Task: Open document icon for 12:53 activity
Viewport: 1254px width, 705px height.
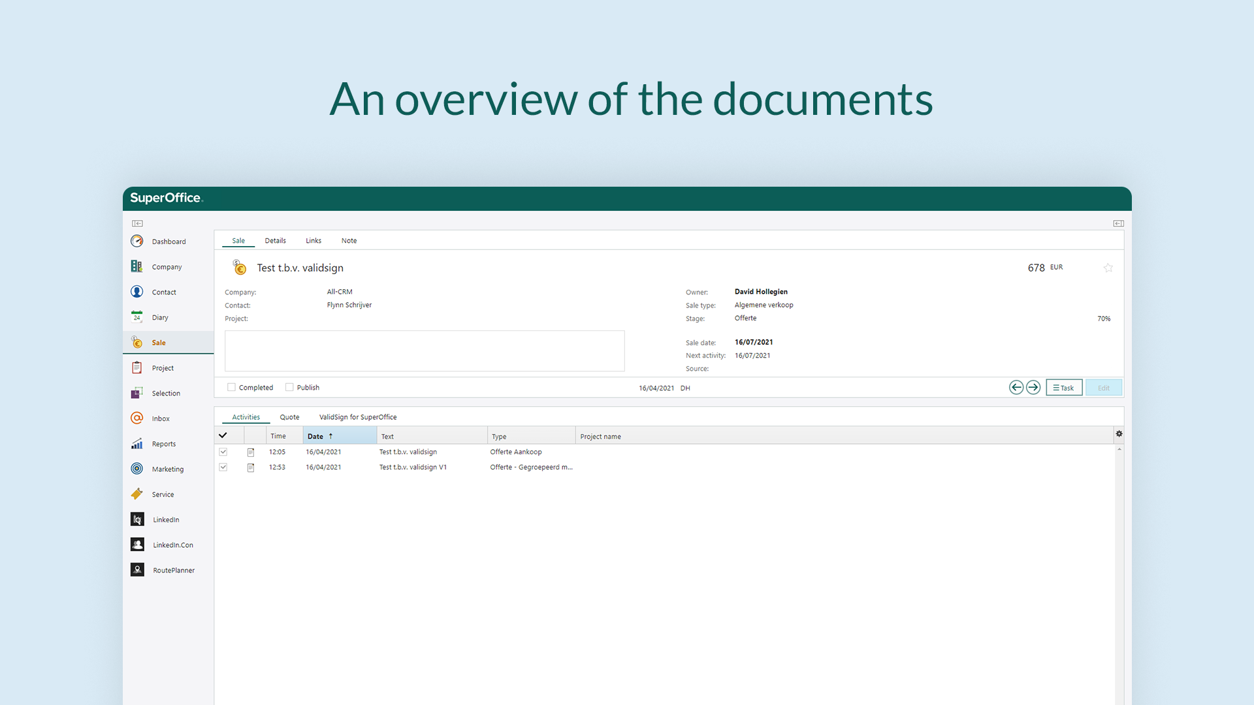Action: coord(251,467)
